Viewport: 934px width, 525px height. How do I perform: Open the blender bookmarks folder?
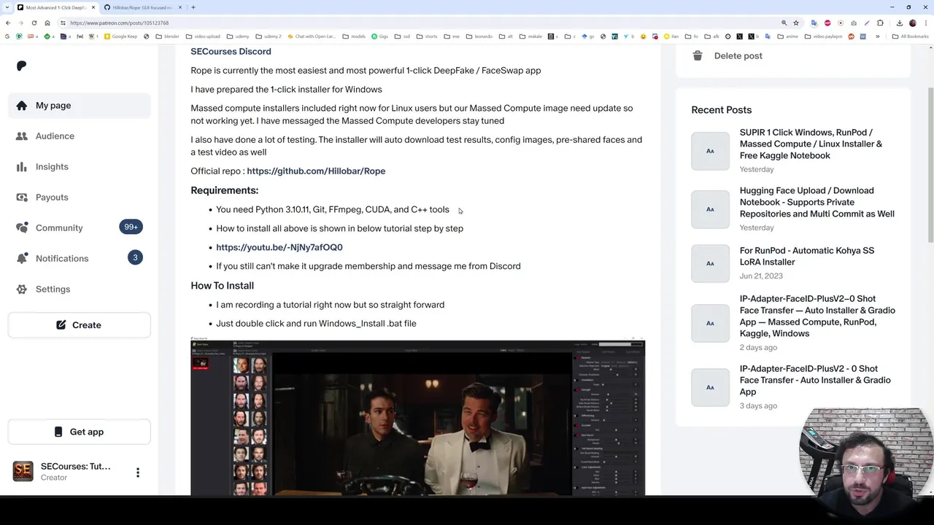click(167, 36)
